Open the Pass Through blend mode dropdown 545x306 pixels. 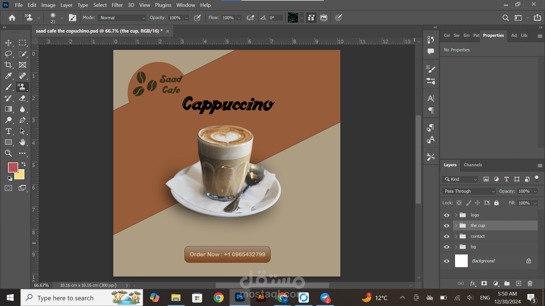468,191
